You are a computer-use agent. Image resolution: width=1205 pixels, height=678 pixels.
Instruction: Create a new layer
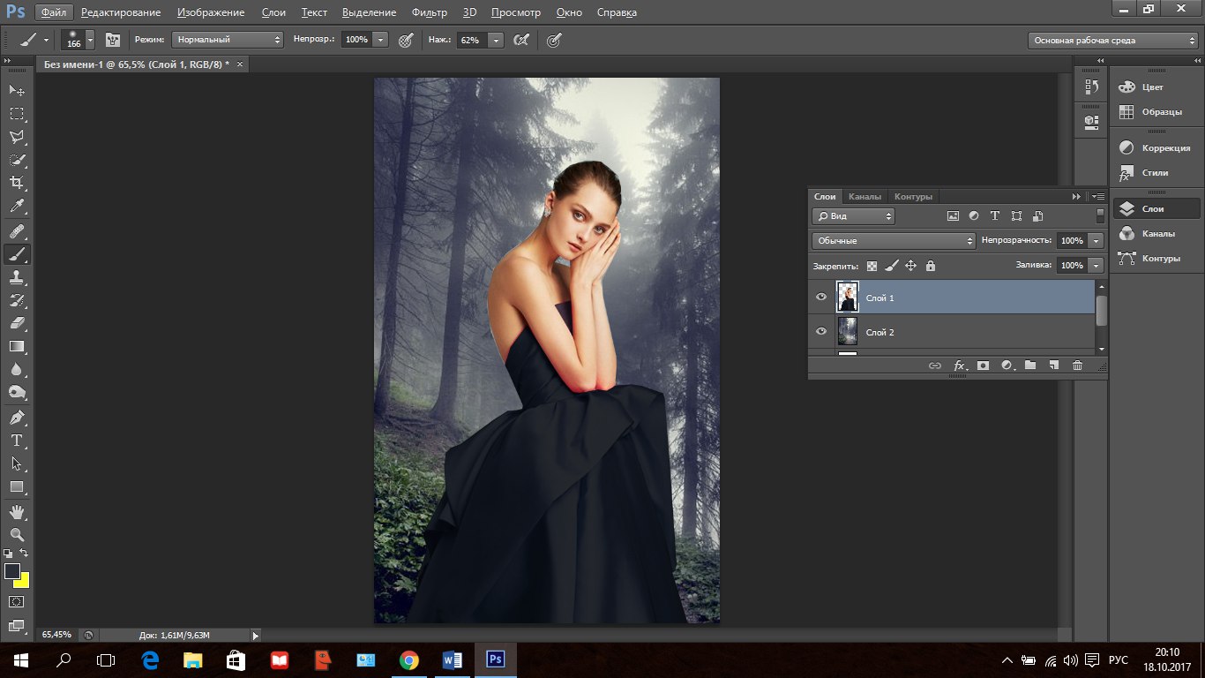[x=1053, y=365]
